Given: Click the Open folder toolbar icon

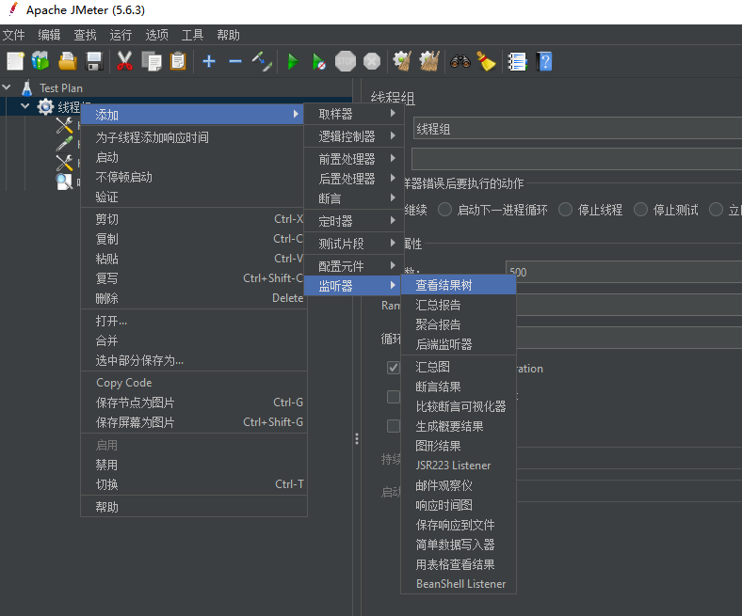Looking at the screenshot, I should 67,61.
